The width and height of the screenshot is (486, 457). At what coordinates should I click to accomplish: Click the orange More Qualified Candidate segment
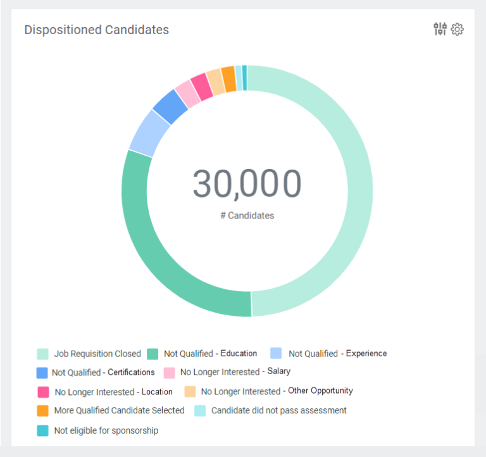pos(228,79)
